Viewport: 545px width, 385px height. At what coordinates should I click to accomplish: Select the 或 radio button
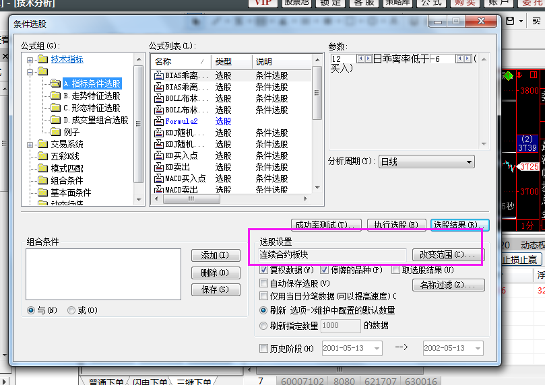[71, 310]
